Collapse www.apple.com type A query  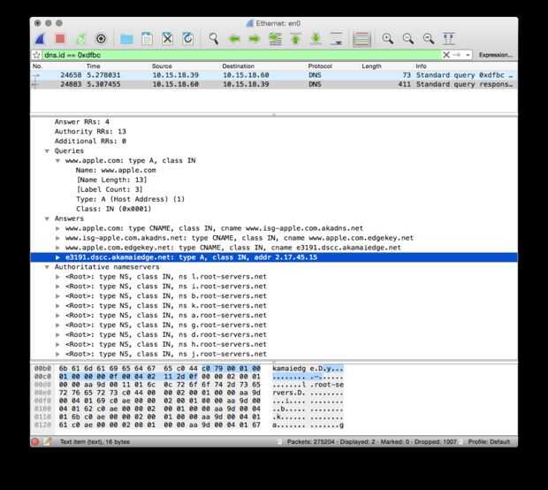pos(57,161)
